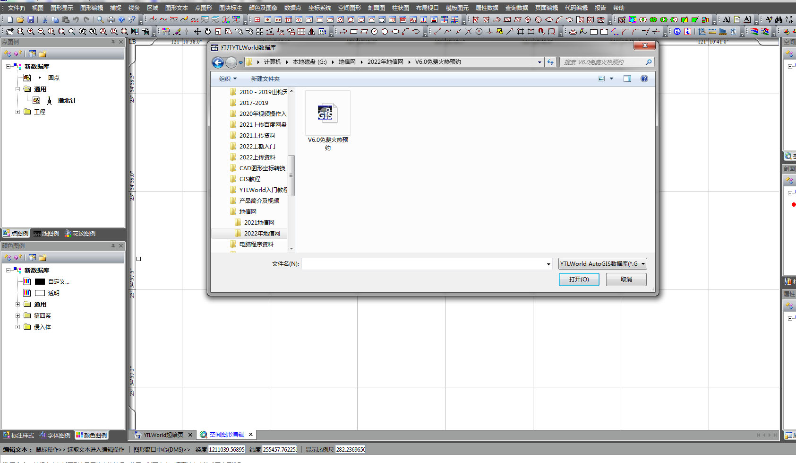Click the 打开(O) button
The width and height of the screenshot is (796, 463).
[x=579, y=280]
